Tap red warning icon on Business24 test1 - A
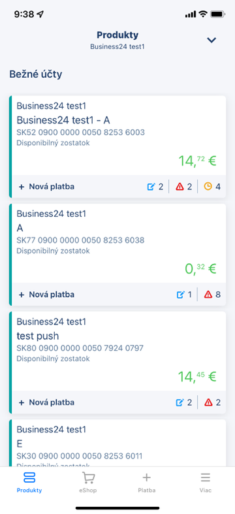Screen dimensions: 235x514 point(180,187)
